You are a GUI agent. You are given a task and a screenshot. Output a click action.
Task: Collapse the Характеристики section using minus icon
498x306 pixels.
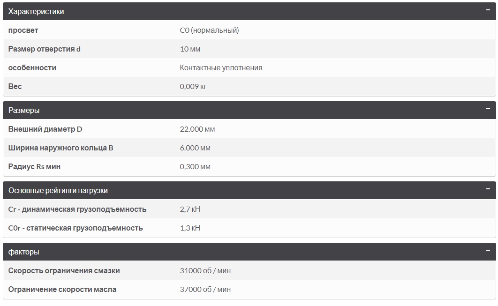click(488, 10)
